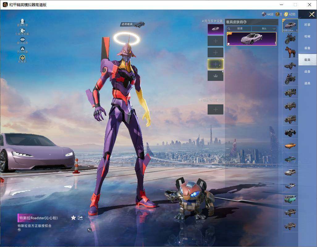Click the gold coin currency showing 4280
The image size is (317, 247).
pos(286,14)
